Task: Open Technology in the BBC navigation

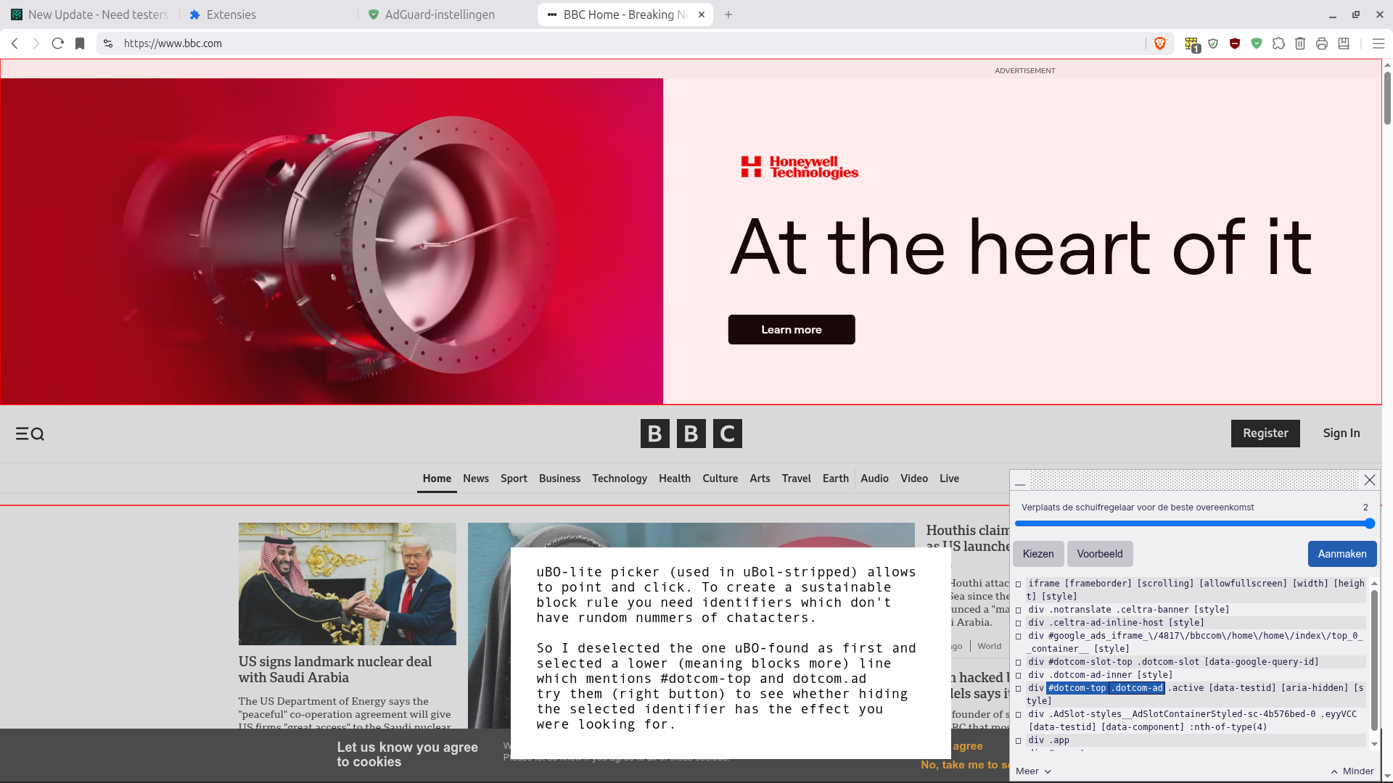Action: pyautogui.click(x=620, y=478)
